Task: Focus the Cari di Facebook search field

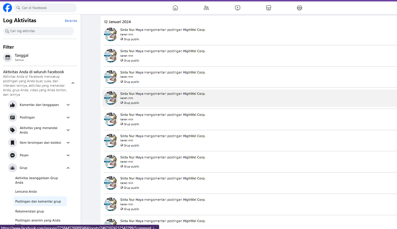Action: (x=45, y=8)
